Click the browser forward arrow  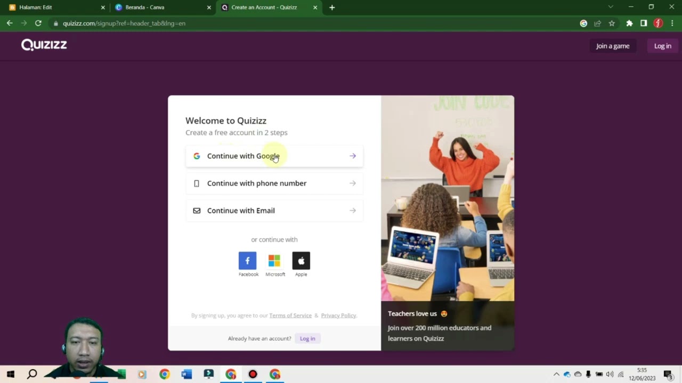coord(23,23)
